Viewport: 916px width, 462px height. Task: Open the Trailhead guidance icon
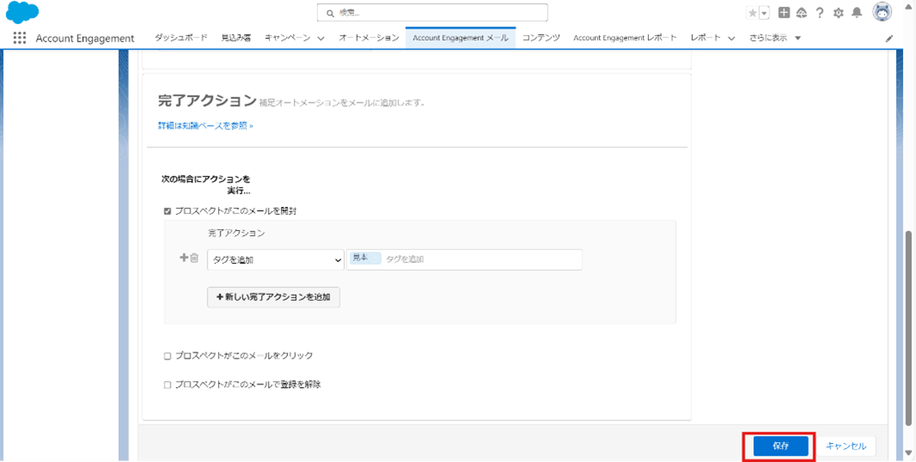801,13
